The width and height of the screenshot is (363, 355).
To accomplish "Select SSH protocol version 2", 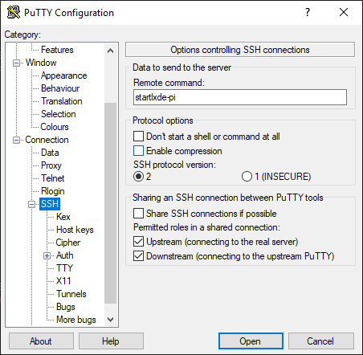I will click(x=139, y=177).
